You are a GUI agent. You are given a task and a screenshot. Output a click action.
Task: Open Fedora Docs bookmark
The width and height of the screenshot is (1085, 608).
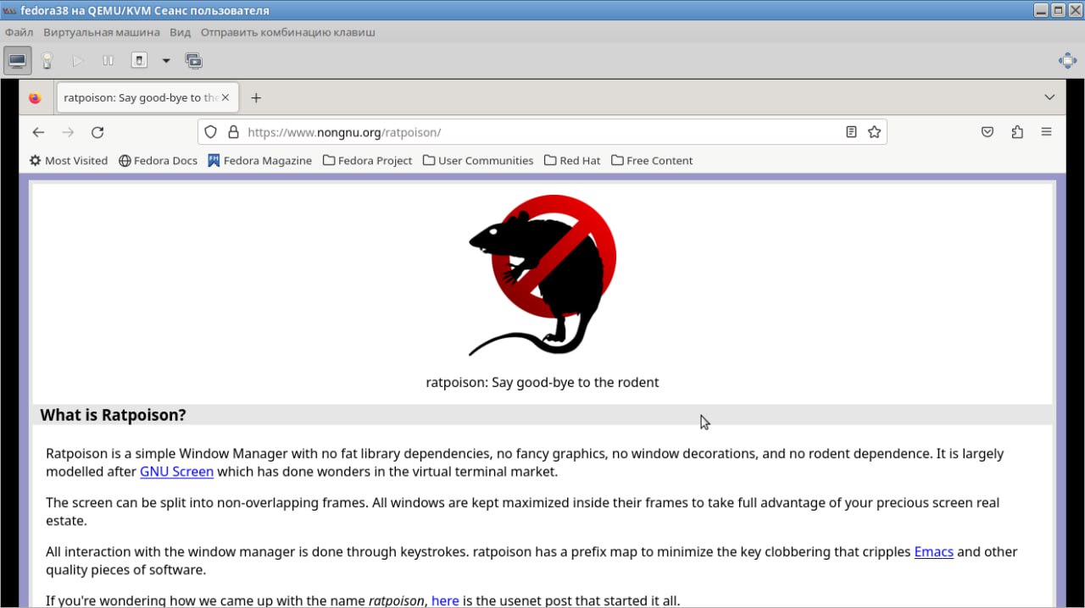(x=158, y=160)
